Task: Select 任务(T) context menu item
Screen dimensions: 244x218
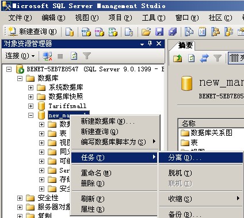Action: (x=115, y=158)
